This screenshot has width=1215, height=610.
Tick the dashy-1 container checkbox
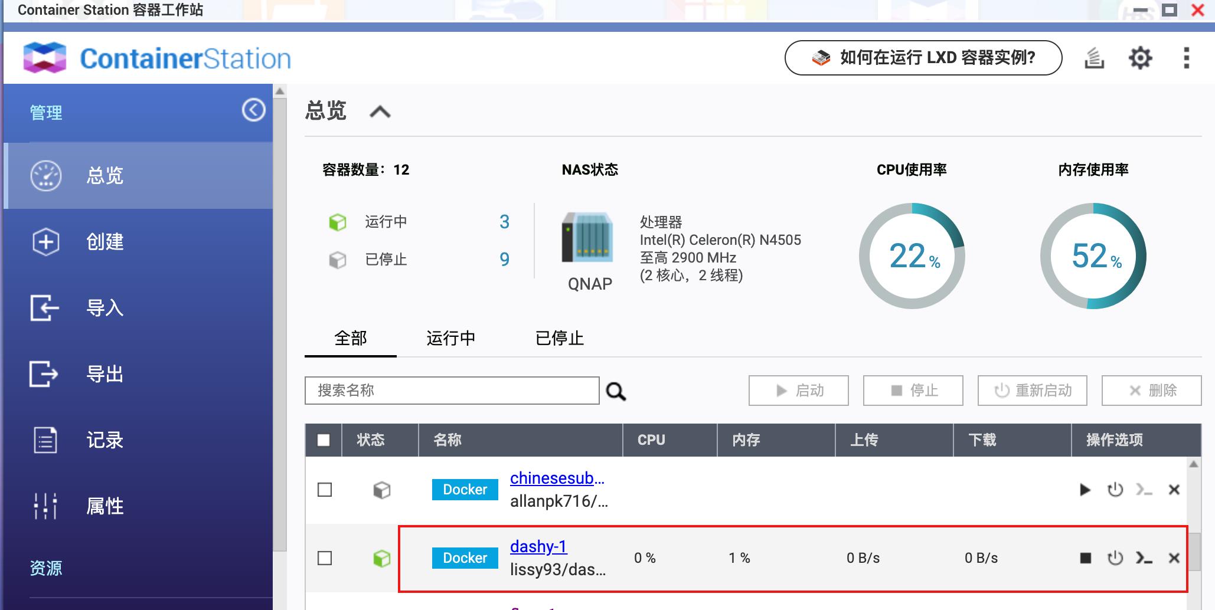[x=324, y=557]
